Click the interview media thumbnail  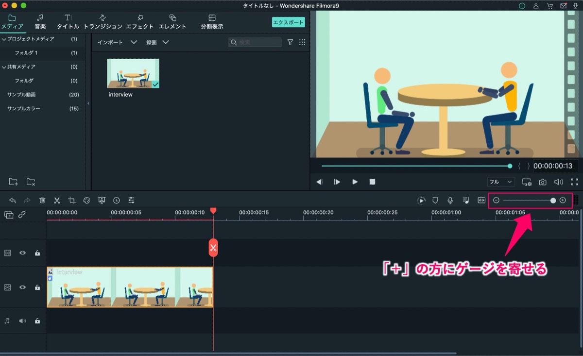click(x=133, y=73)
